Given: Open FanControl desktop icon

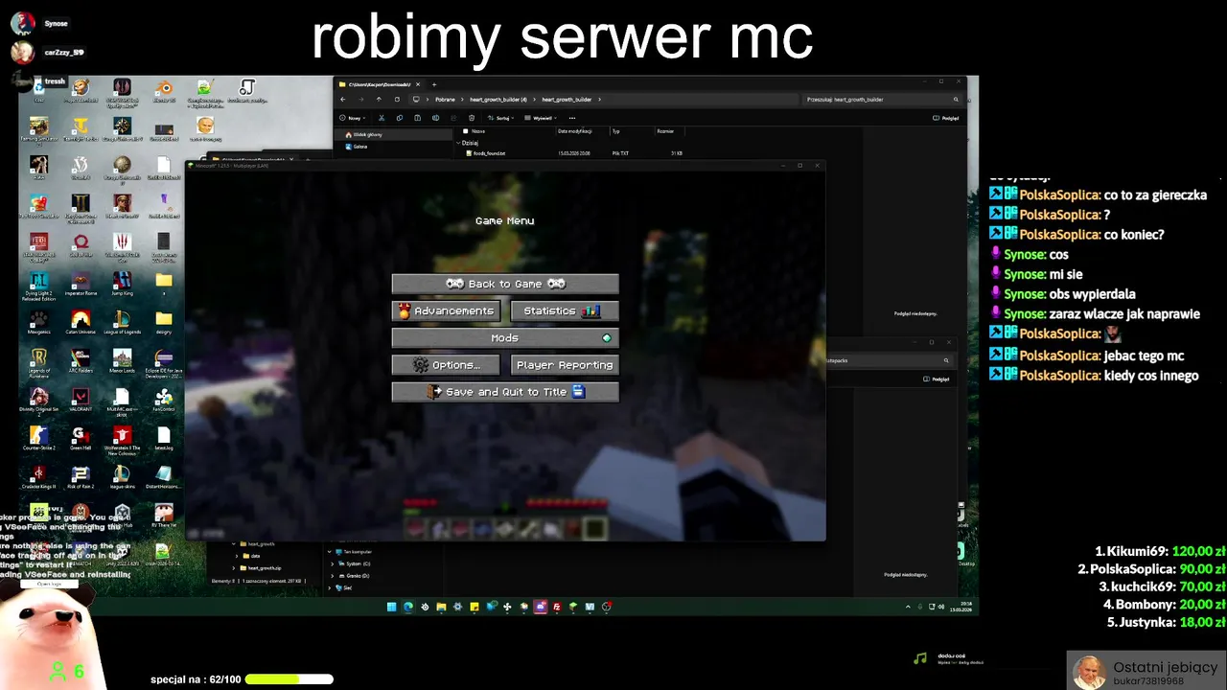Looking at the screenshot, I should pos(164,398).
